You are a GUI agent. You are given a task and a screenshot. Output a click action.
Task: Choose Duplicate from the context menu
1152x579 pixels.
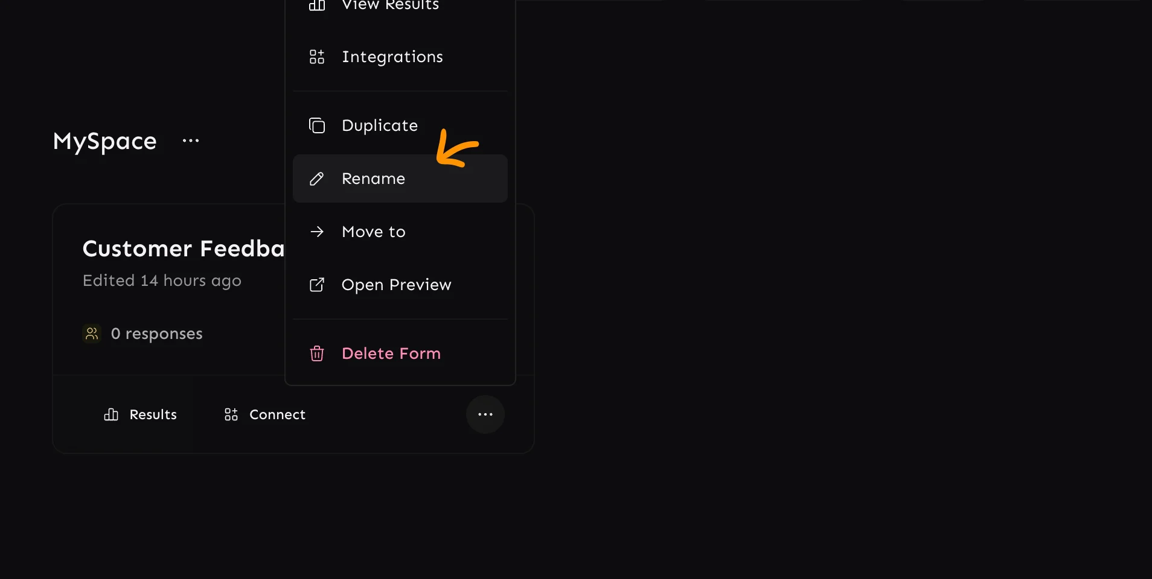pos(379,125)
